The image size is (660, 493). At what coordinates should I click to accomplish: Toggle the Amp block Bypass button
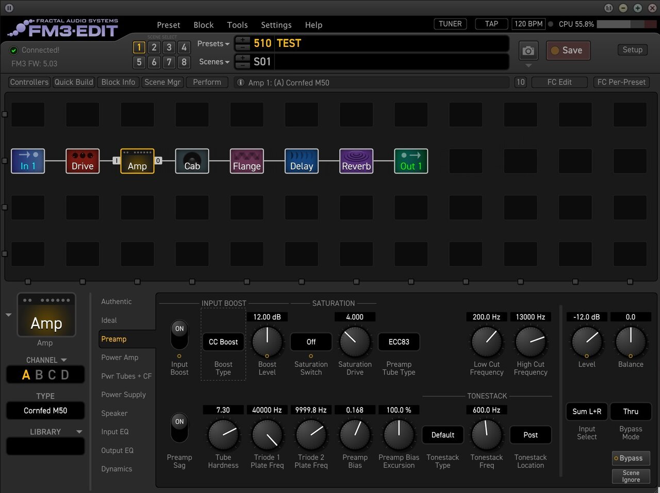point(631,458)
